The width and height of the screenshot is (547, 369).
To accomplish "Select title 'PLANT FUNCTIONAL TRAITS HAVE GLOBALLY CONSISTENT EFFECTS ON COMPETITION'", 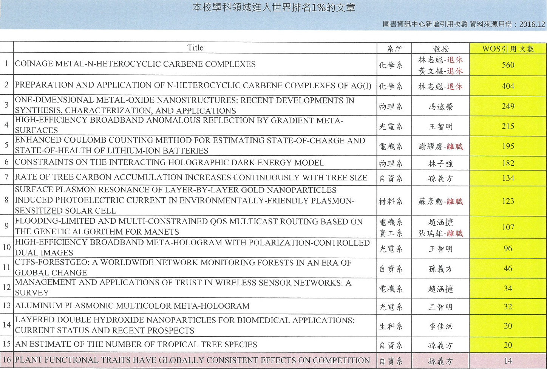I will pyautogui.click(x=192, y=360).
